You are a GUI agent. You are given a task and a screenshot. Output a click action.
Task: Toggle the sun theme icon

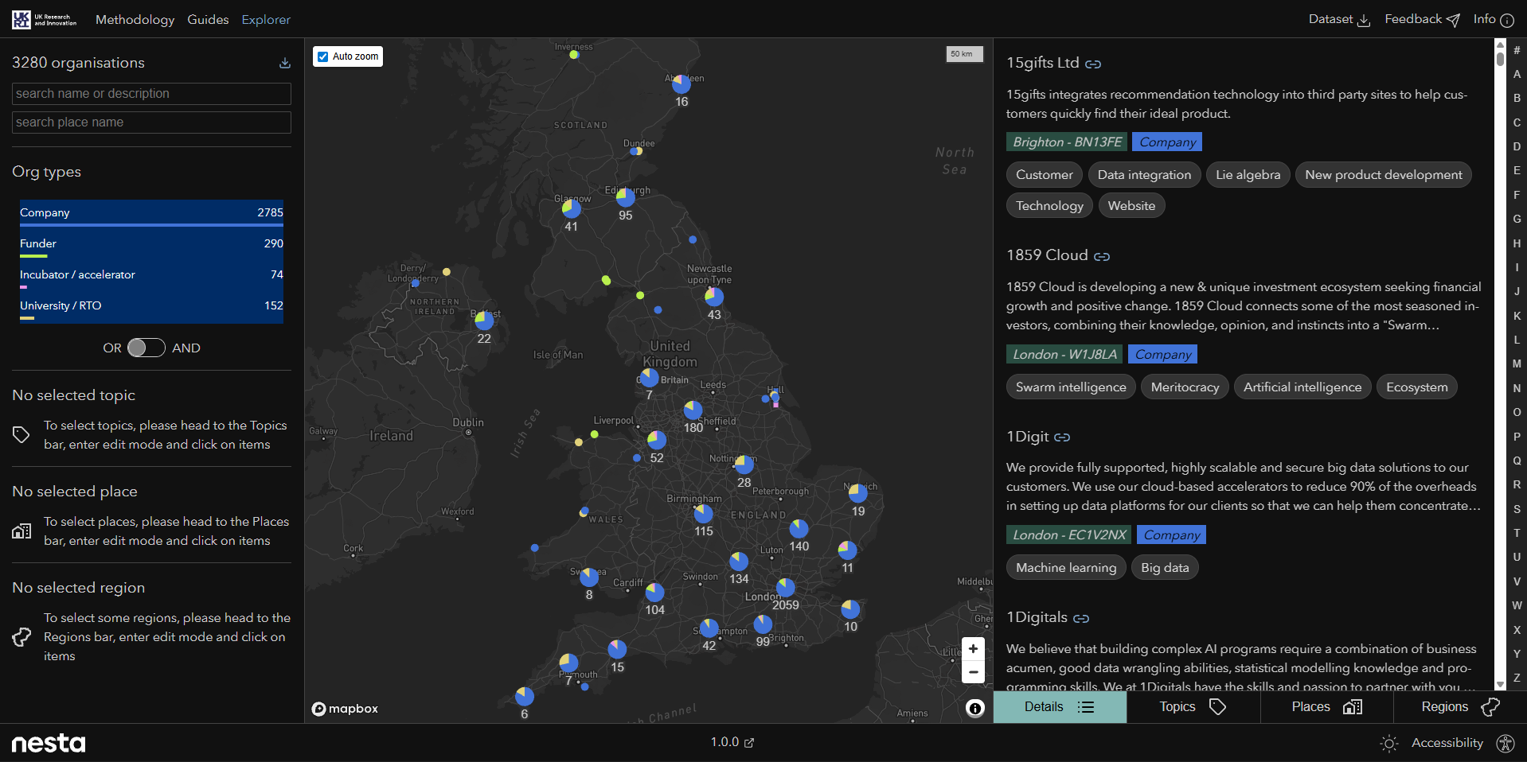1389,743
